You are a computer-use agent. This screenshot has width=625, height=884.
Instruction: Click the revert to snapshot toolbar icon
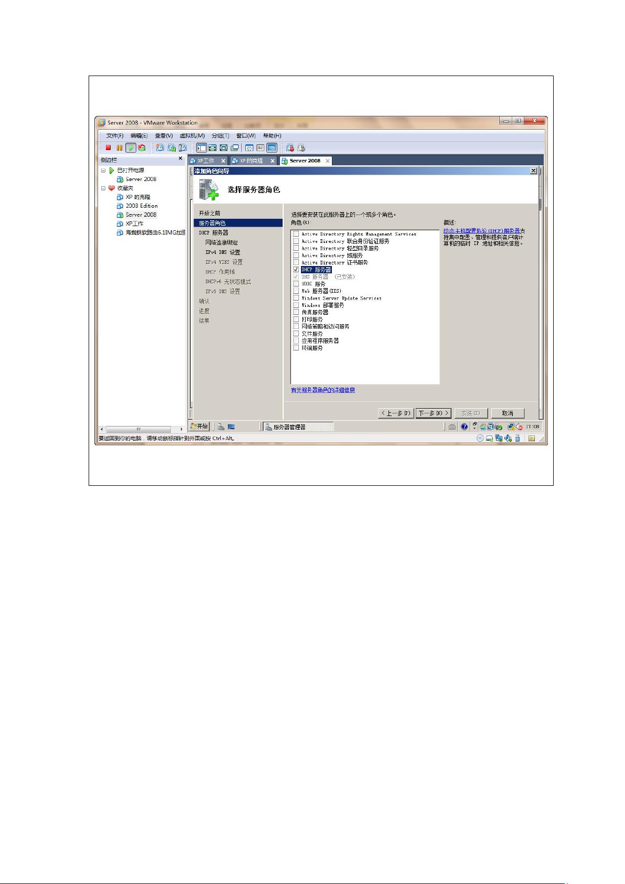pos(171,148)
